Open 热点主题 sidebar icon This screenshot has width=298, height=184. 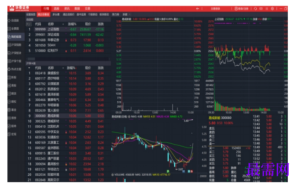pos(9,69)
